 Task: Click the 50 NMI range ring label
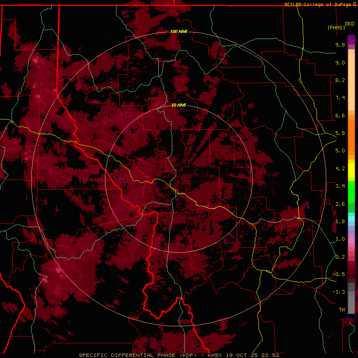click(x=179, y=105)
